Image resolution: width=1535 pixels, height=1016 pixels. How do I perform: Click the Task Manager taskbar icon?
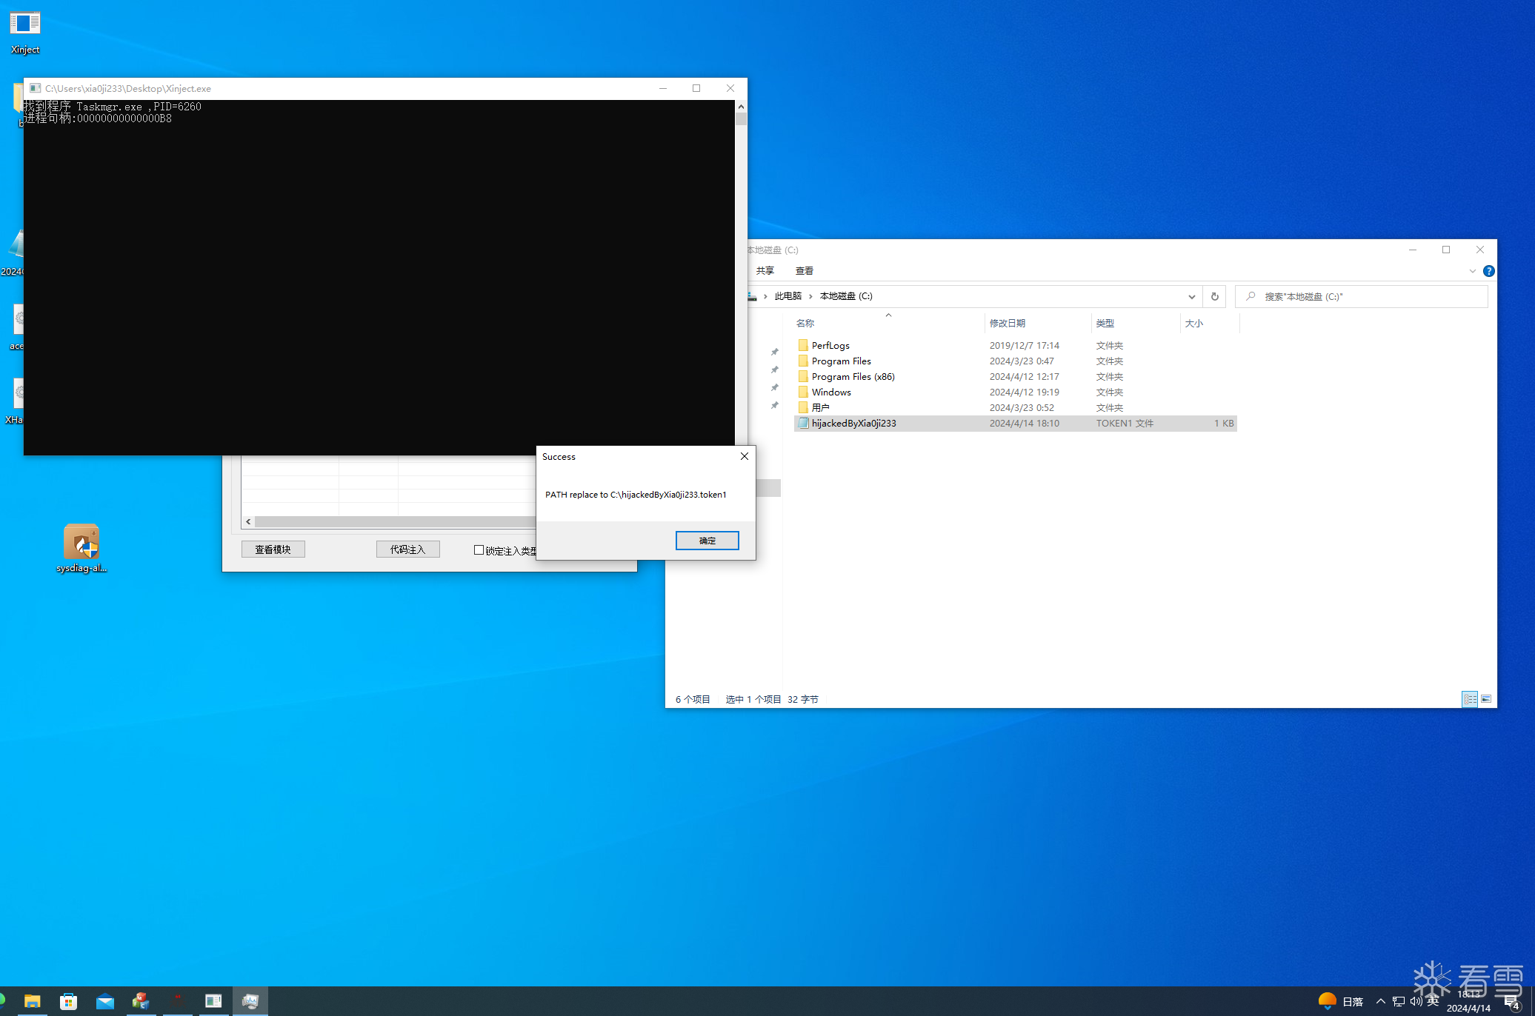[250, 1001]
